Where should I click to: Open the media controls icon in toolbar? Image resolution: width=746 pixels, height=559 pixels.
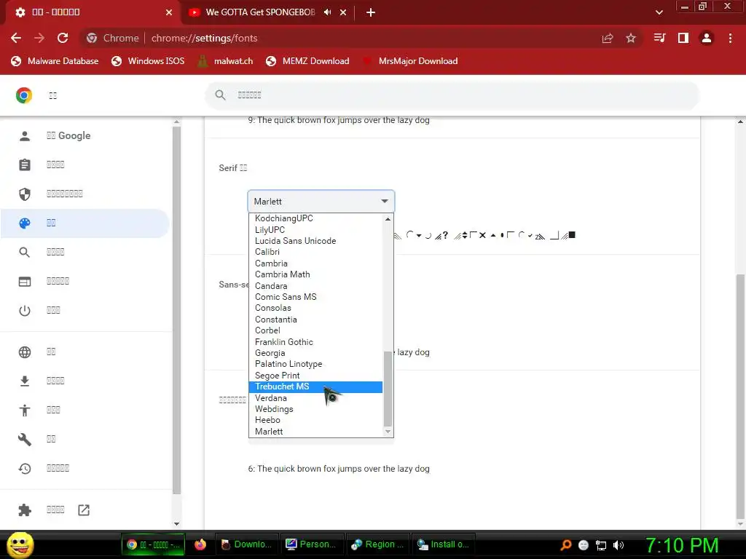[659, 38]
